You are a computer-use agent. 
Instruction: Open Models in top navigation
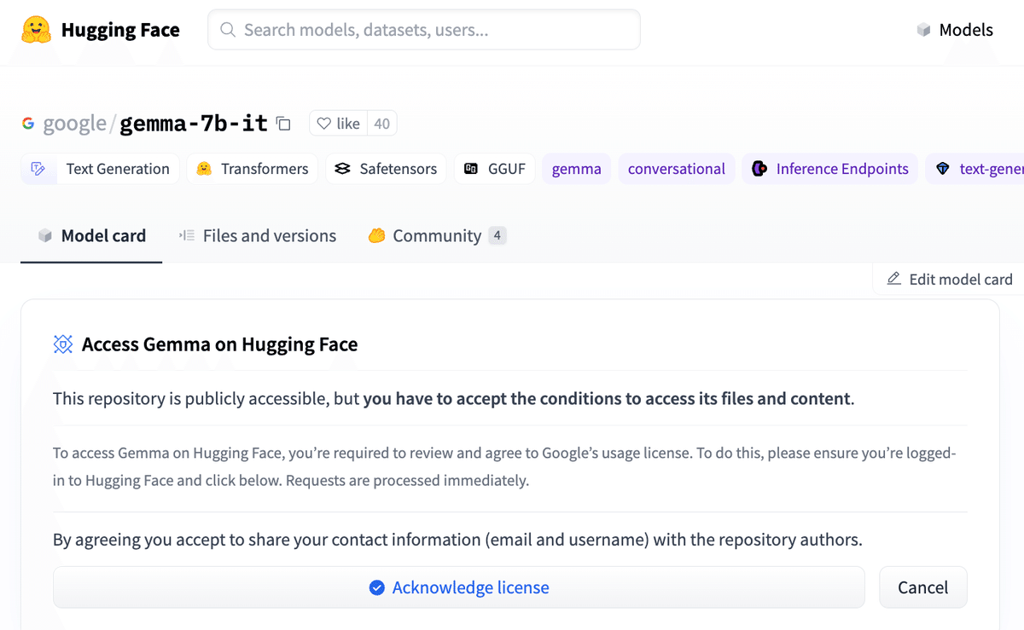955,30
